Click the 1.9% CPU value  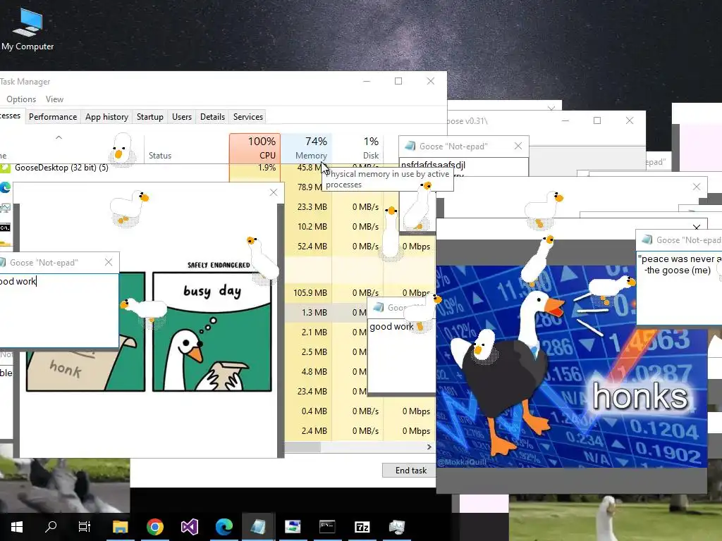pyautogui.click(x=267, y=168)
